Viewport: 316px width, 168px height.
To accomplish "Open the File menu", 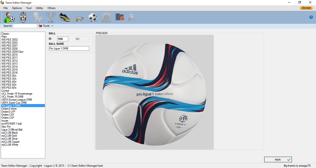I will tap(5, 8).
